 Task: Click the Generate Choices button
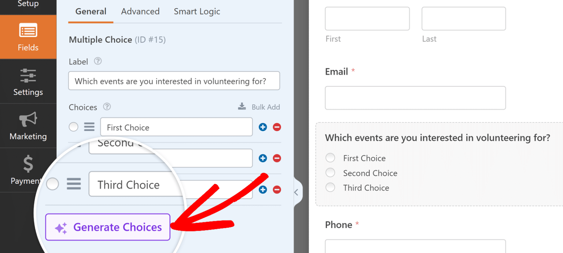(108, 227)
